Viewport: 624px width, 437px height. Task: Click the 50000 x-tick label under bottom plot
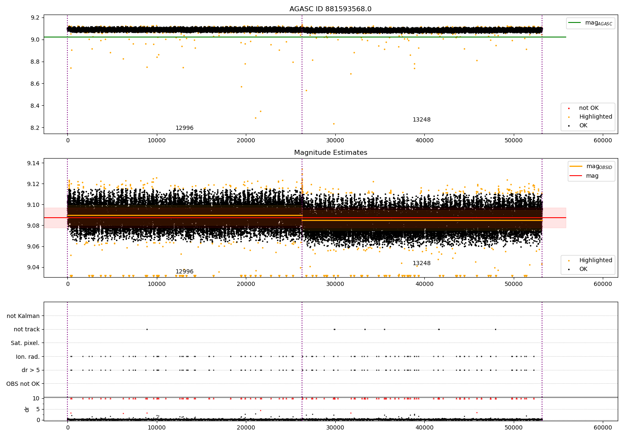[514, 427]
